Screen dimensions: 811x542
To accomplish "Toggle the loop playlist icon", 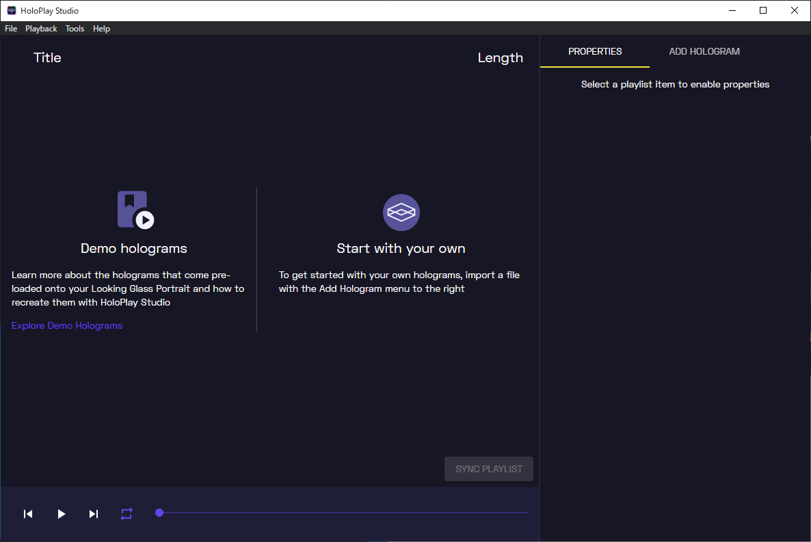I will [127, 513].
